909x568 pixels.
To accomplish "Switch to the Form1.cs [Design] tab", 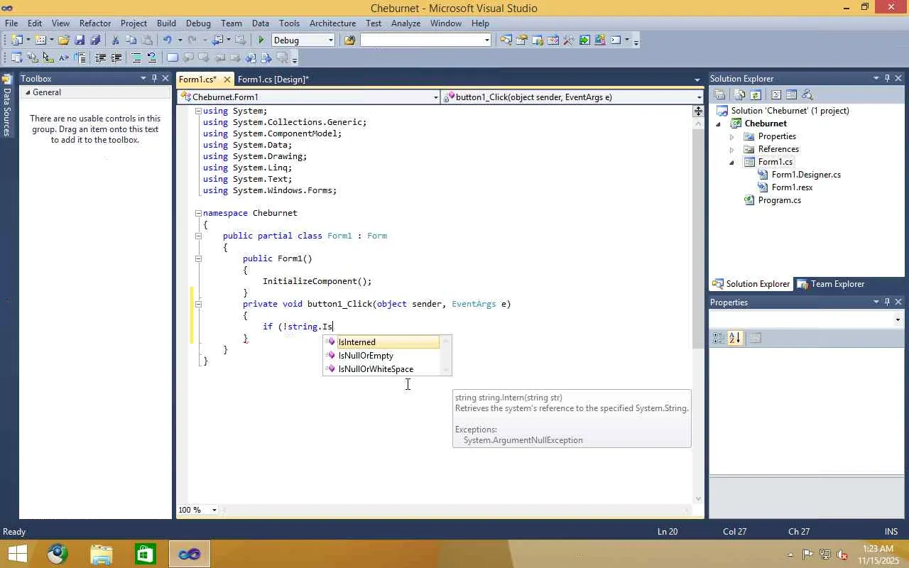I will coord(273,80).
